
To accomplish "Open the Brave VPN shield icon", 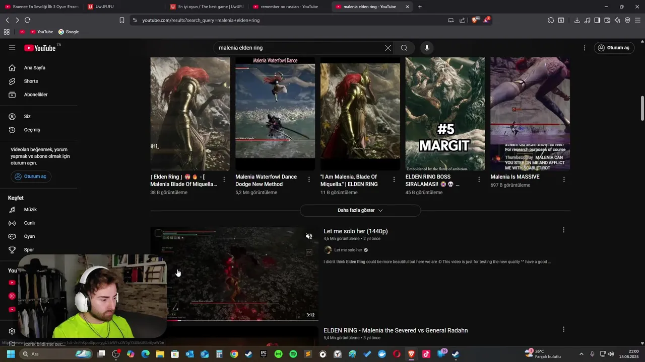I will pyautogui.click(x=627, y=20).
